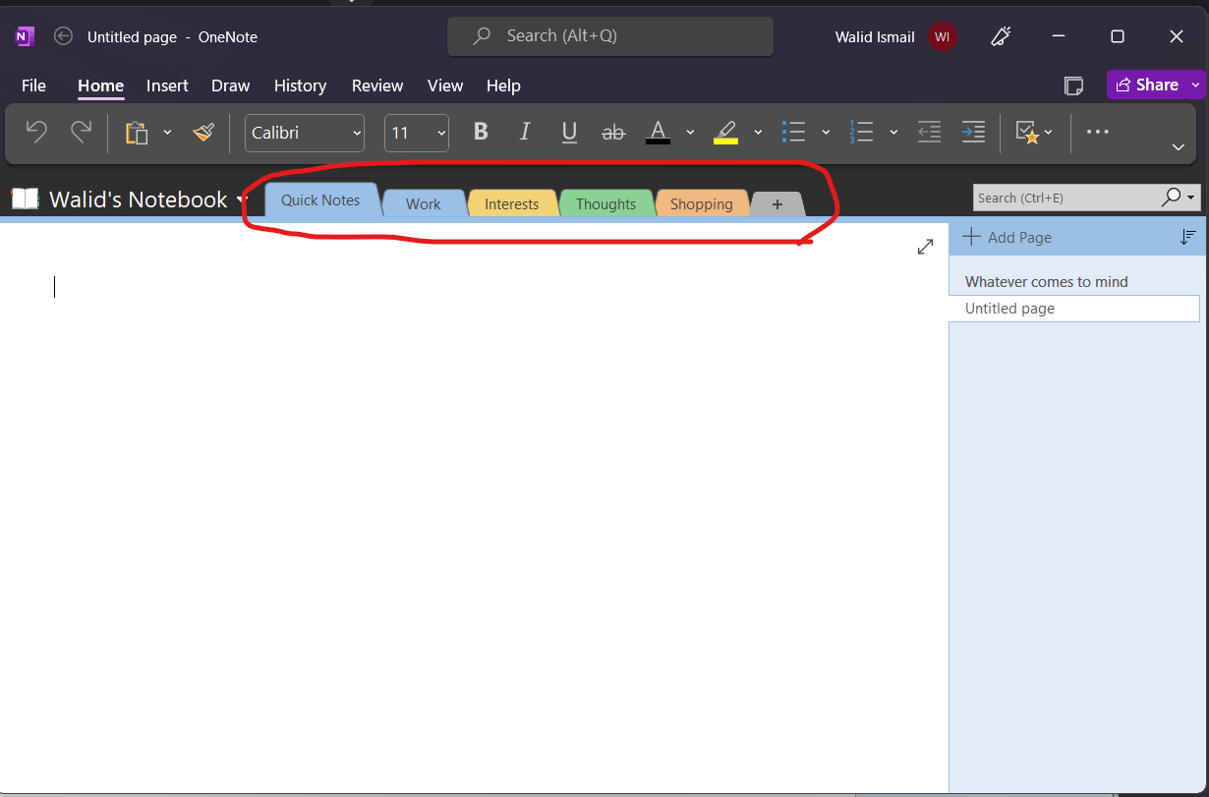The width and height of the screenshot is (1209, 797).
Task: Toggle Underline formatting
Action: tap(569, 132)
